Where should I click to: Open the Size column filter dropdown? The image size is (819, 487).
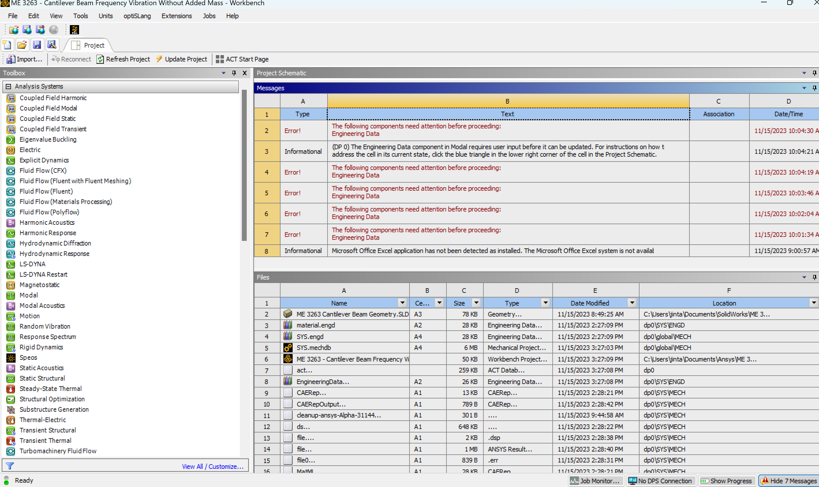pyautogui.click(x=476, y=303)
